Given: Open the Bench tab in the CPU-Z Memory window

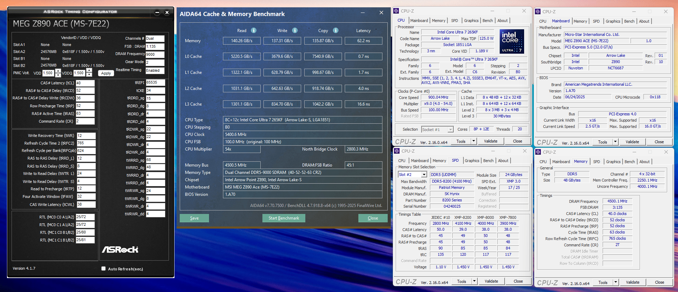Looking at the screenshot, I should tap(629, 162).
